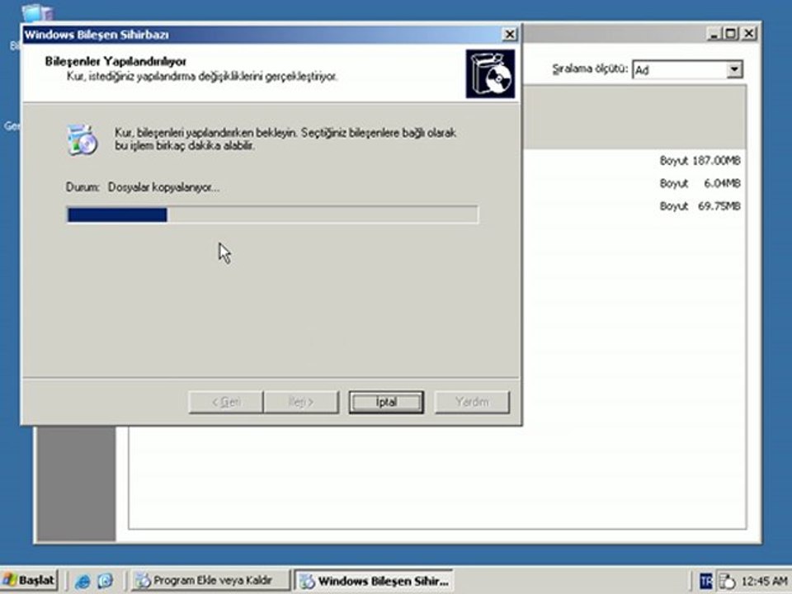
Task: Click the disabled Geri button
Action: click(226, 402)
